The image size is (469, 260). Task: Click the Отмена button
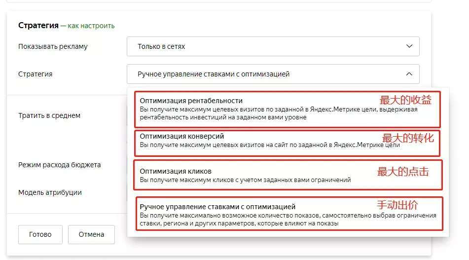pyautogui.click(x=91, y=234)
